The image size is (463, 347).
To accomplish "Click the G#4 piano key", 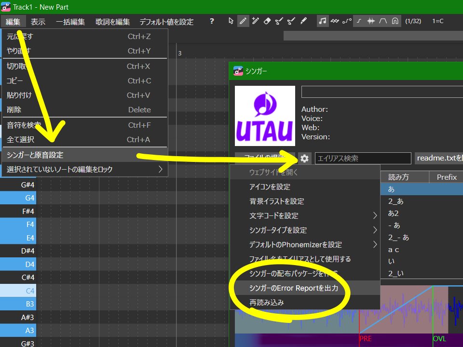I will tap(18, 185).
